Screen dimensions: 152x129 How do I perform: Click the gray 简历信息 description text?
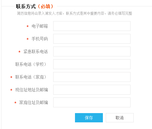coord(74,13)
